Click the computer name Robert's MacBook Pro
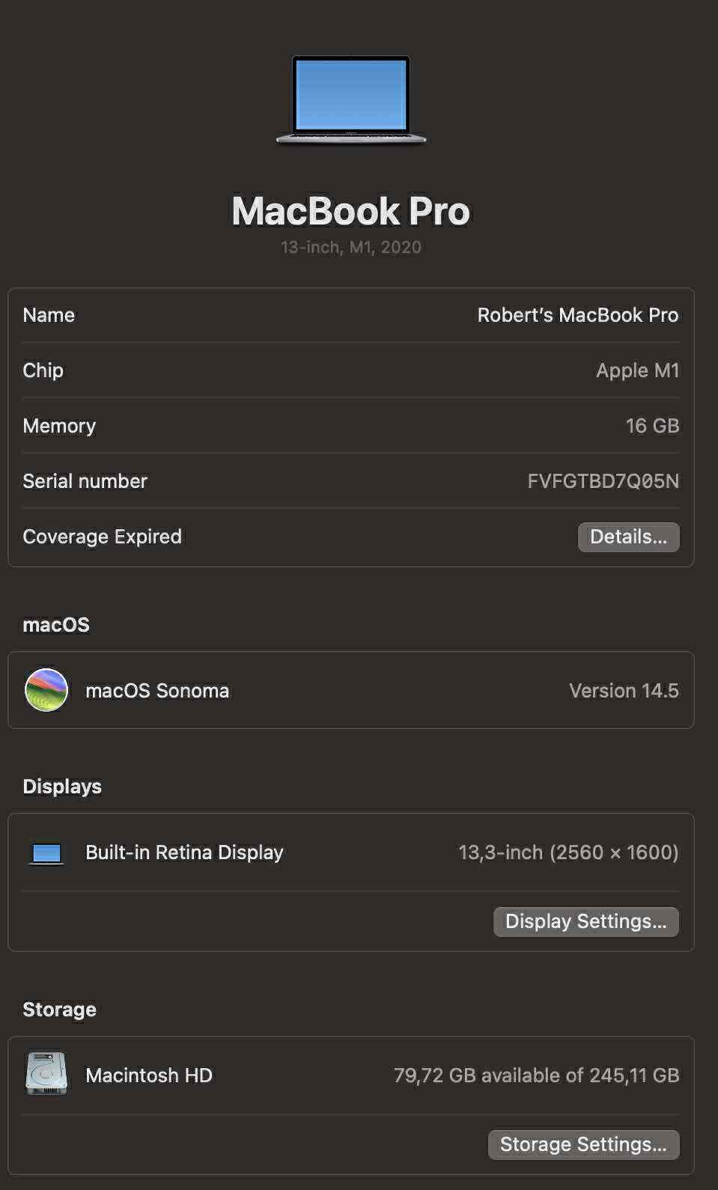 (577, 315)
